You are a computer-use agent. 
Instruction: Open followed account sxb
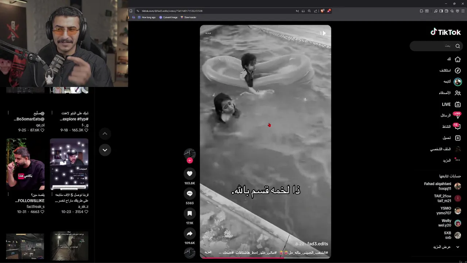[452, 235]
